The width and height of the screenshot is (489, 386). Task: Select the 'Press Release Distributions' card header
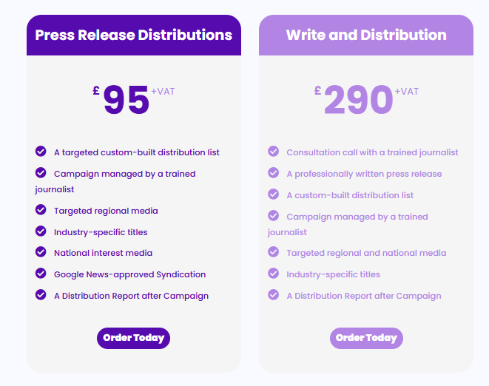point(134,35)
